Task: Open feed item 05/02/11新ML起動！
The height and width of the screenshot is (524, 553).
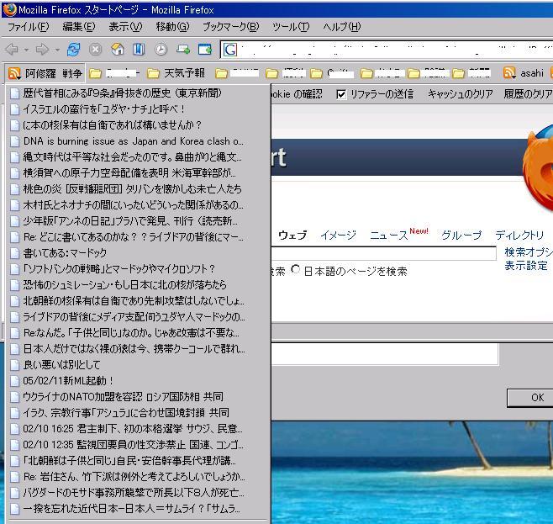Action: pos(138,381)
